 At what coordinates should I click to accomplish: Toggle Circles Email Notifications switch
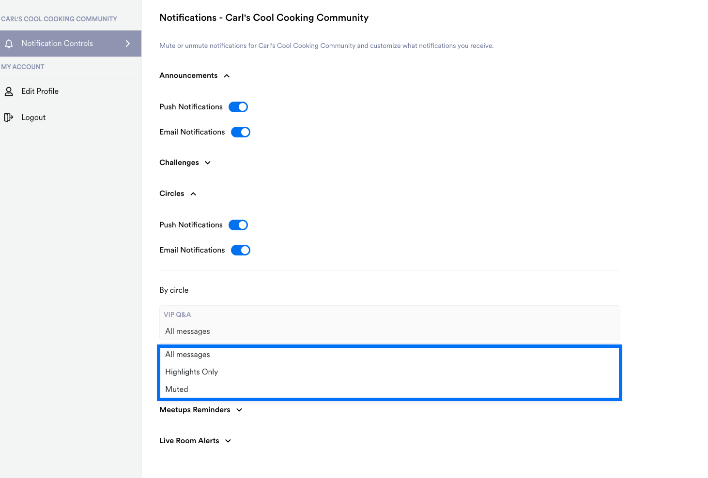pos(241,250)
